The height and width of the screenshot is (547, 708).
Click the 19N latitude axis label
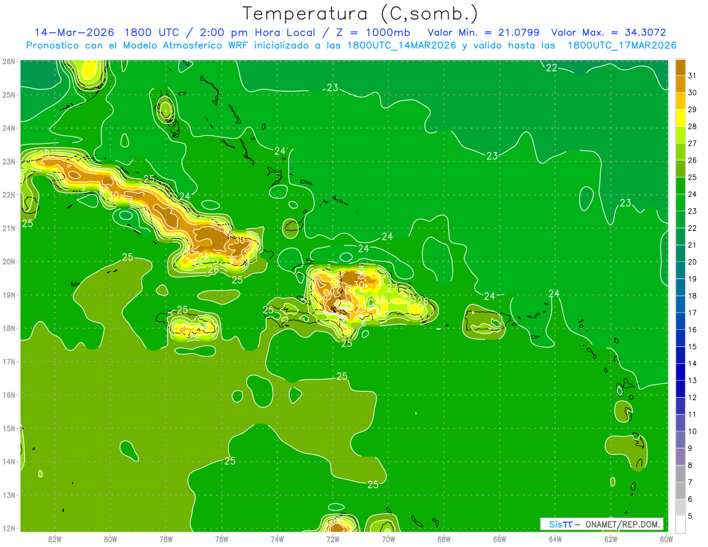tap(10, 295)
